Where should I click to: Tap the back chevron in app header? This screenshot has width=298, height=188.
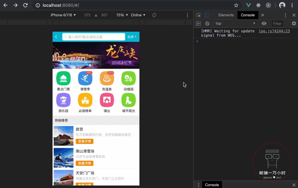pyautogui.click(x=56, y=37)
